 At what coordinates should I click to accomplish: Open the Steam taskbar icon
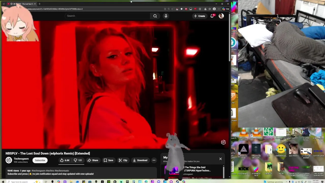click(177, 182)
